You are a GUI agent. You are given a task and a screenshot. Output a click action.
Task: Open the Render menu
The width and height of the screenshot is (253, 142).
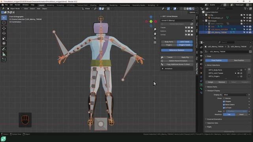click(17, 5)
